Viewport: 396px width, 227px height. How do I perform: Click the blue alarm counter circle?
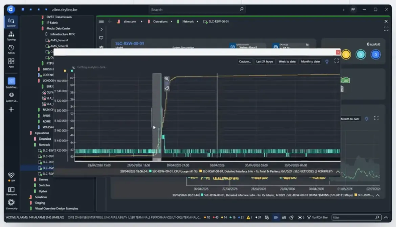(x=376, y=55)
